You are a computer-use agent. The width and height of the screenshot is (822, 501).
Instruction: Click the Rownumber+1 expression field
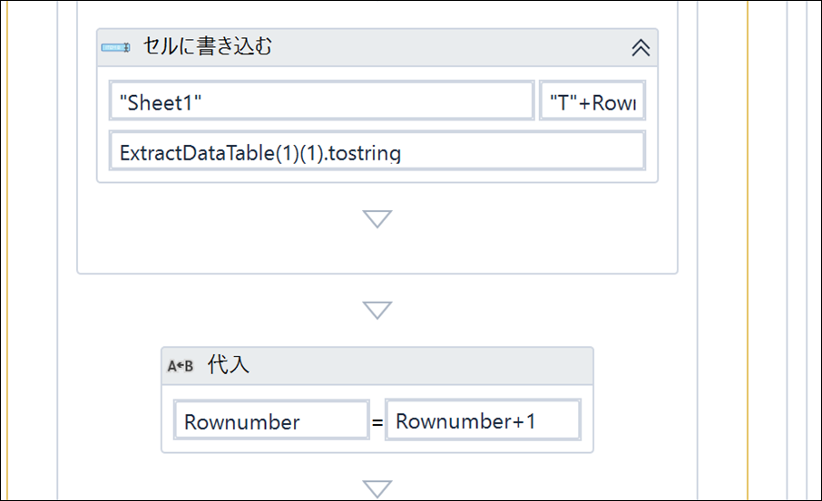click(483, 419)
